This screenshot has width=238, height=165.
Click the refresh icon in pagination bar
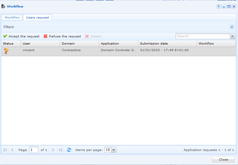pos(69,150)
